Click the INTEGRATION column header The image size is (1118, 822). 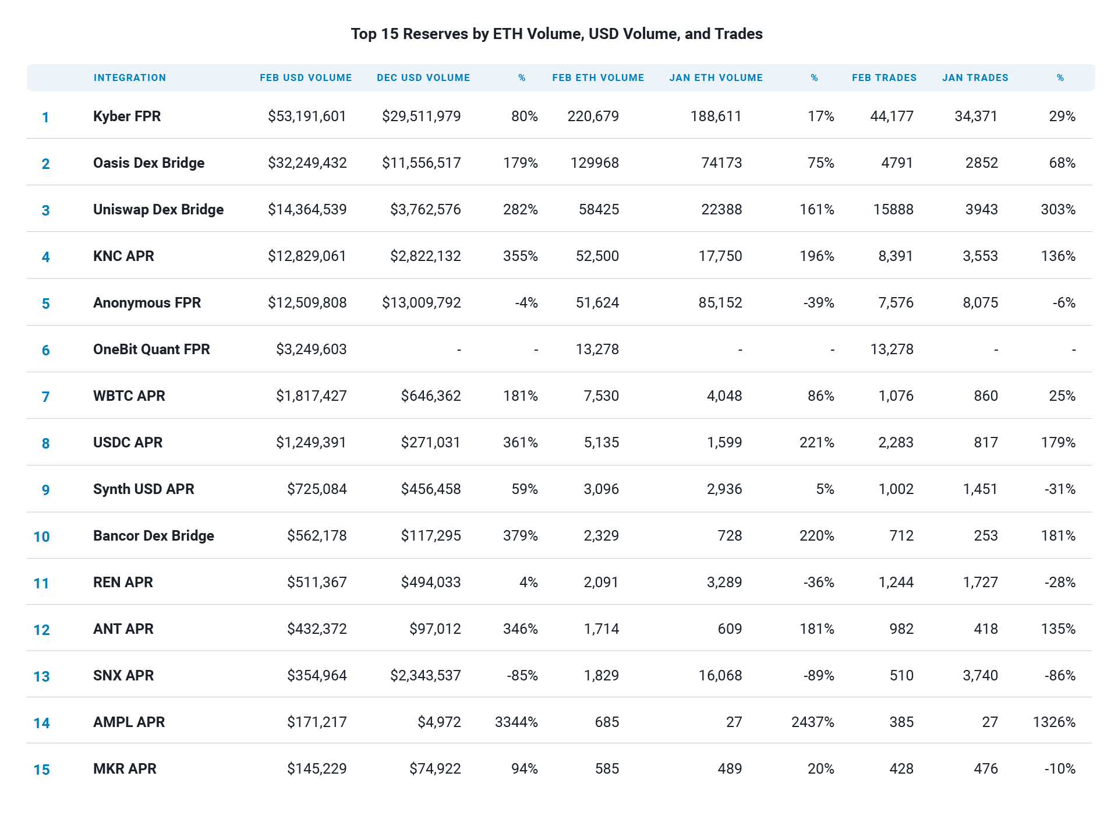click(130, 77)
